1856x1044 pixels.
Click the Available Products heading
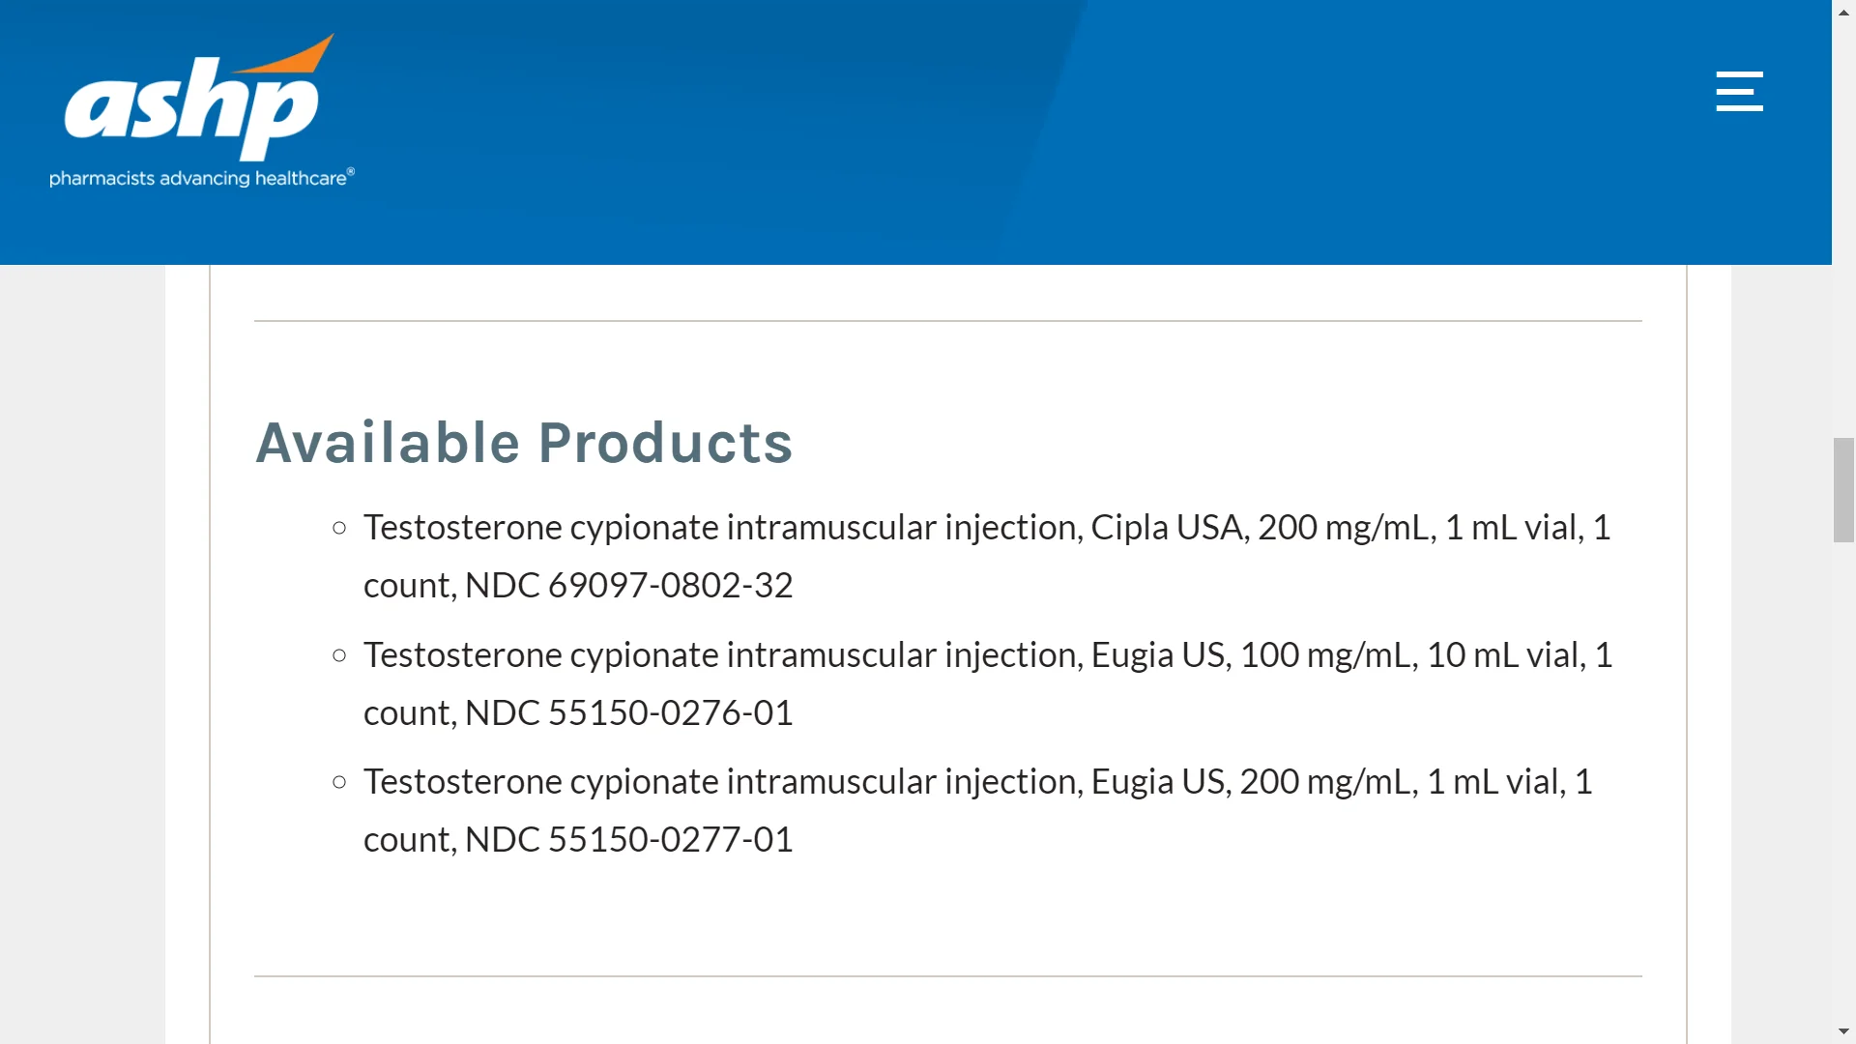click(524, 443)
